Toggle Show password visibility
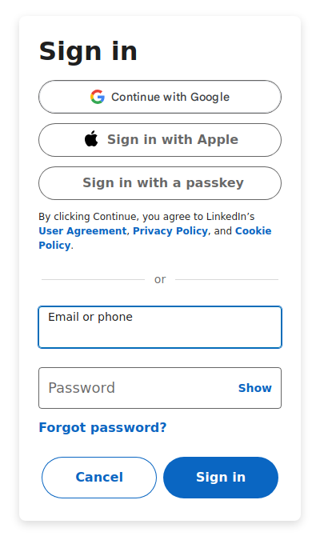This screenshot has height=536, width=320. pyautogui.click(x=255, y=388)
